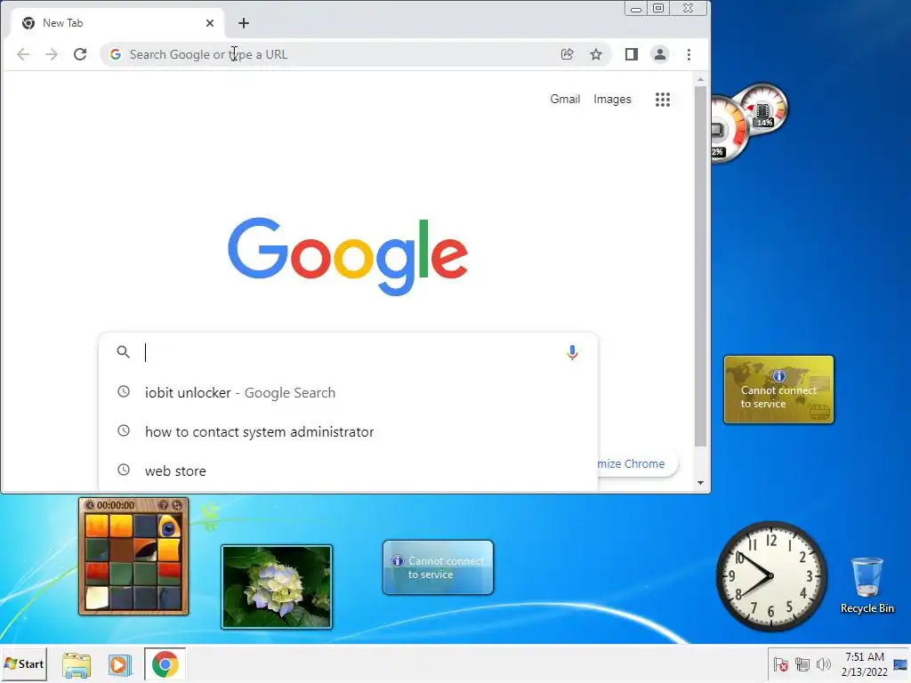The height and width of the screenshot is (683, 911).
Task: Open Images link
Action: click(x=612, y=100)
